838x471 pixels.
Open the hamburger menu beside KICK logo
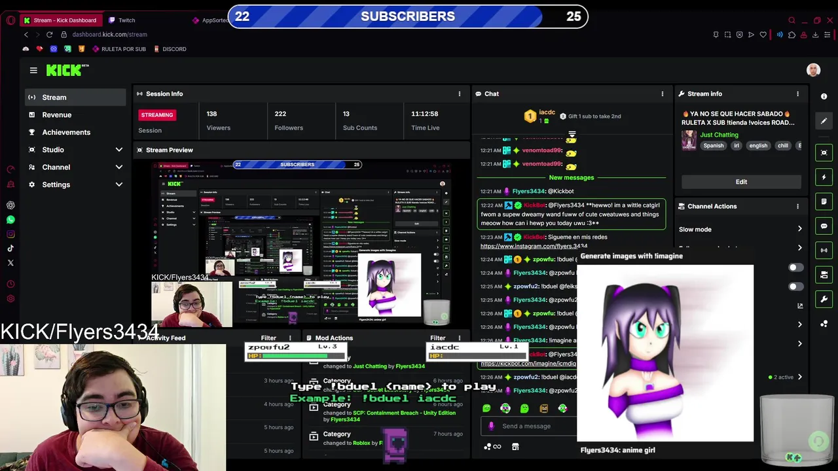point(33,70)
